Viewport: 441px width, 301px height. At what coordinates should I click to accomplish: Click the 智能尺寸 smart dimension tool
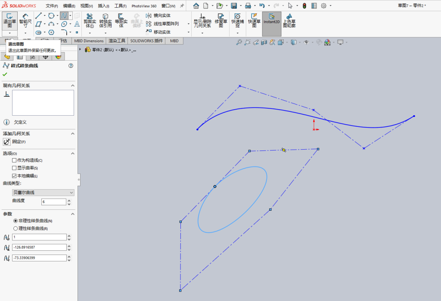[25, 21]
